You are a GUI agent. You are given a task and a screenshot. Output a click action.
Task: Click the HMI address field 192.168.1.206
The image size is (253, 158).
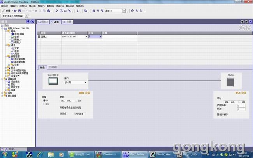(x=71, y=101)
